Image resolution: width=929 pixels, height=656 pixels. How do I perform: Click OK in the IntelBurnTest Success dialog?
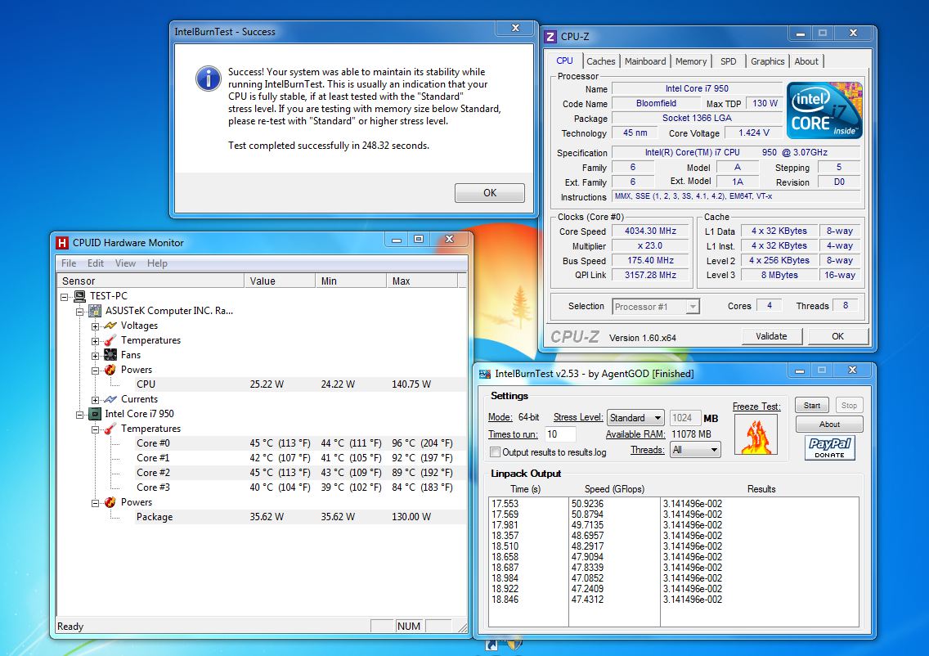point(489,192)
